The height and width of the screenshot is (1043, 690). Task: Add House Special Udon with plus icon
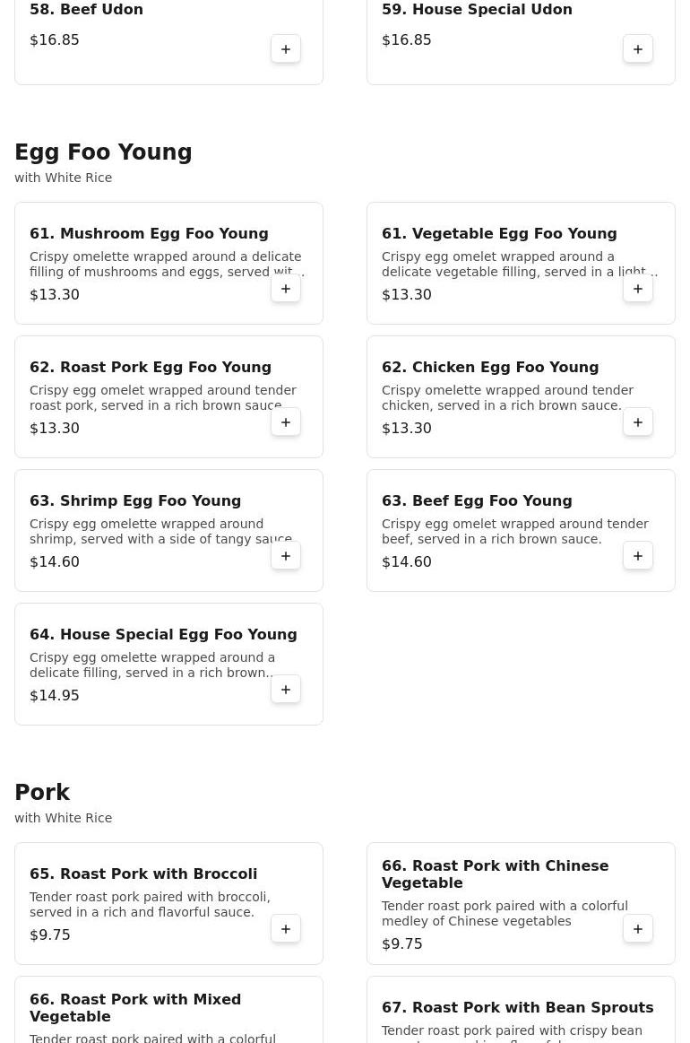[x=637, y=49]
